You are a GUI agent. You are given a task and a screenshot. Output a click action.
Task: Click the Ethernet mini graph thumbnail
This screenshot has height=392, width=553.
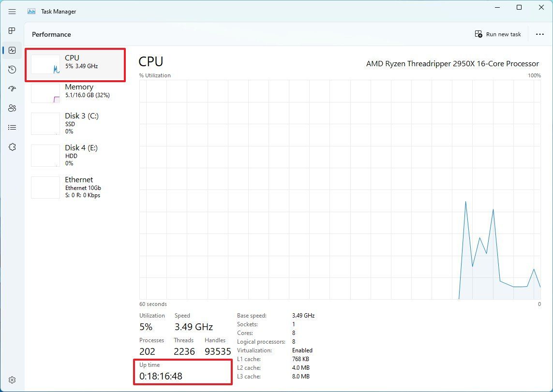[45, 188]
